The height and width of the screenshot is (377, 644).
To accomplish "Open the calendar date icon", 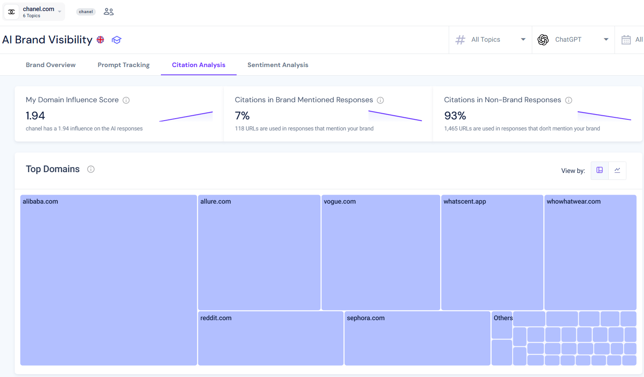I will tap(626, 40).
